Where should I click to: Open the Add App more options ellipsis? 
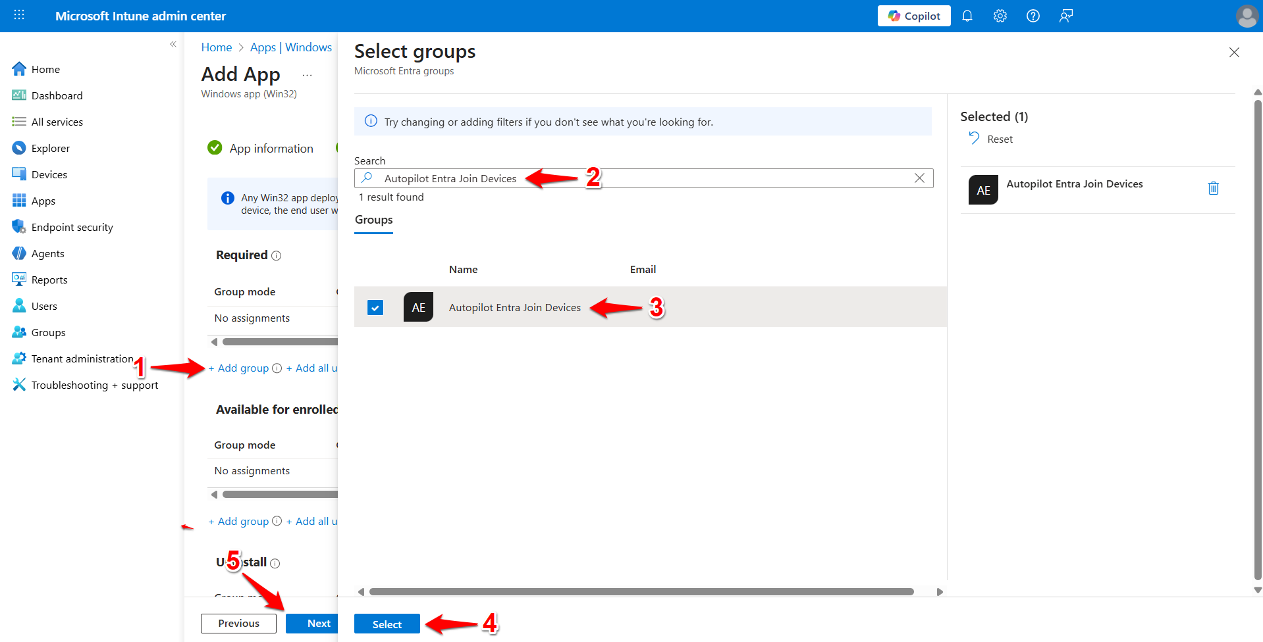click(307, 75)
